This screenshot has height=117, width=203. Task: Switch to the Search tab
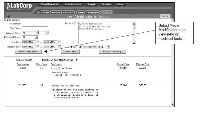[80, 13]
